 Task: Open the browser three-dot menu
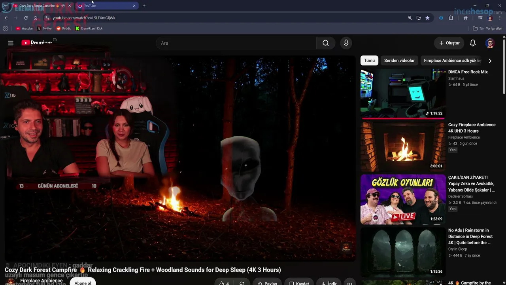point(500,18)
